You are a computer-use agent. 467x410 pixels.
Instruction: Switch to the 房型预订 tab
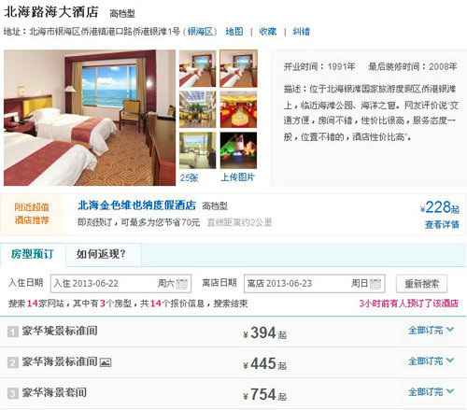[33, 255]
